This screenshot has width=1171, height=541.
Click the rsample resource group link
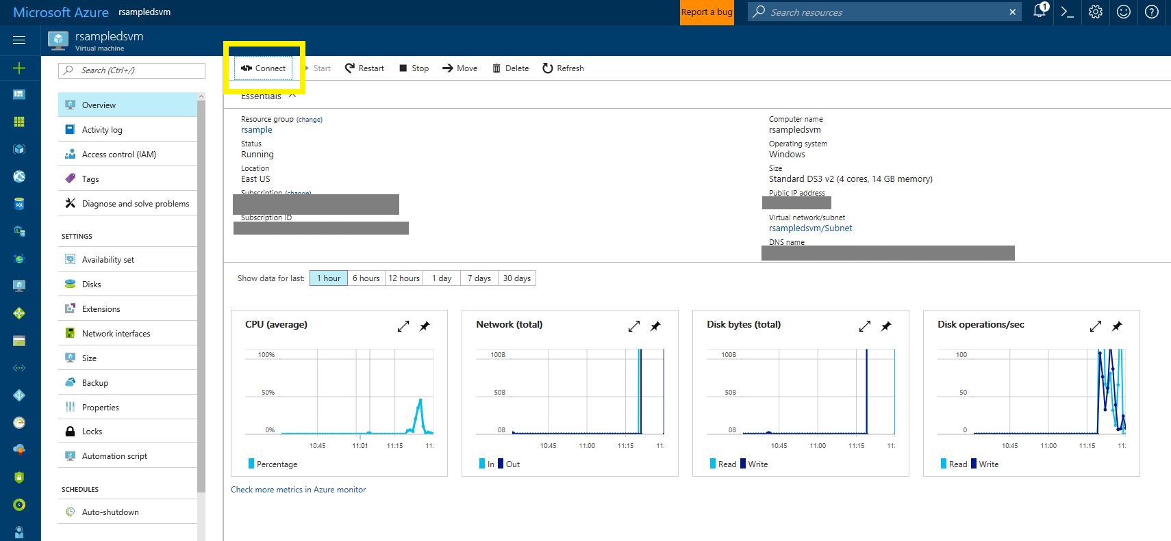click(256, 129)
